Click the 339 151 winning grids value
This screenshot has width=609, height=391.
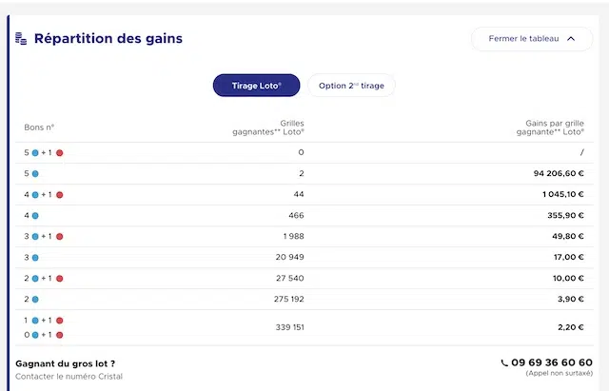pyautogui.click(x=289, y=327)
